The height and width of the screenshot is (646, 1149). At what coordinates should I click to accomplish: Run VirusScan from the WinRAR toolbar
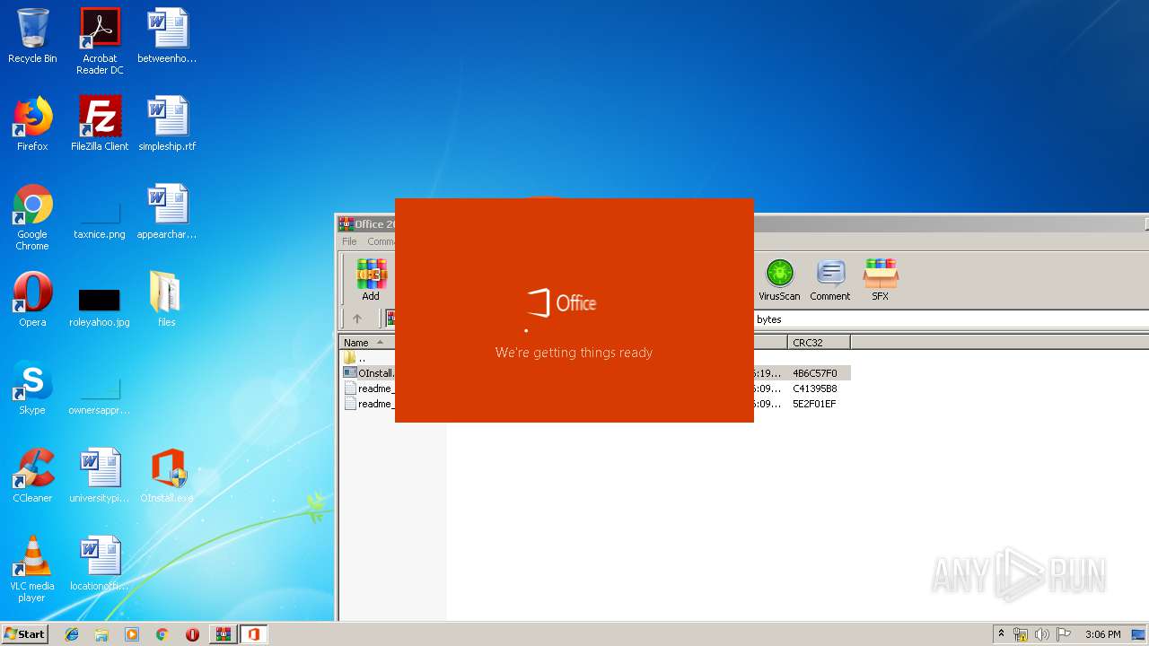coord(778,280)
